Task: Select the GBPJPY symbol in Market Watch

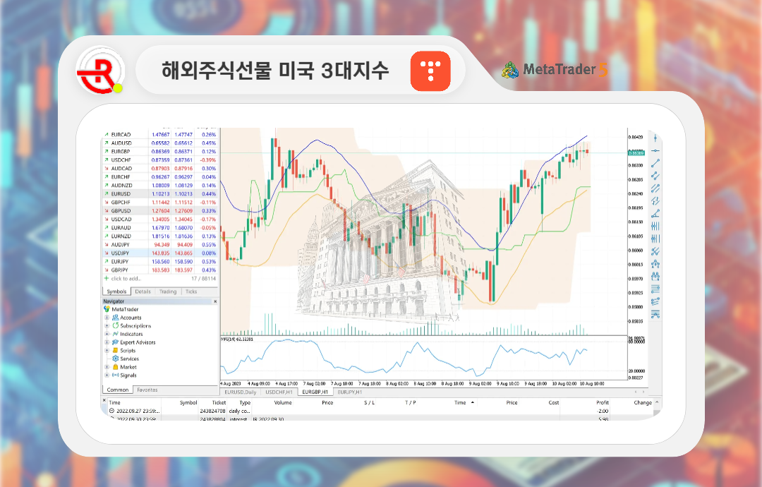Action: (119, 270)
